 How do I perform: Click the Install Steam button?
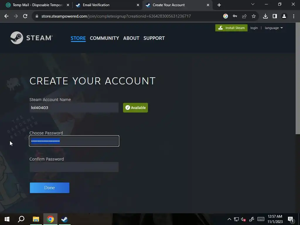click(231, 28)
